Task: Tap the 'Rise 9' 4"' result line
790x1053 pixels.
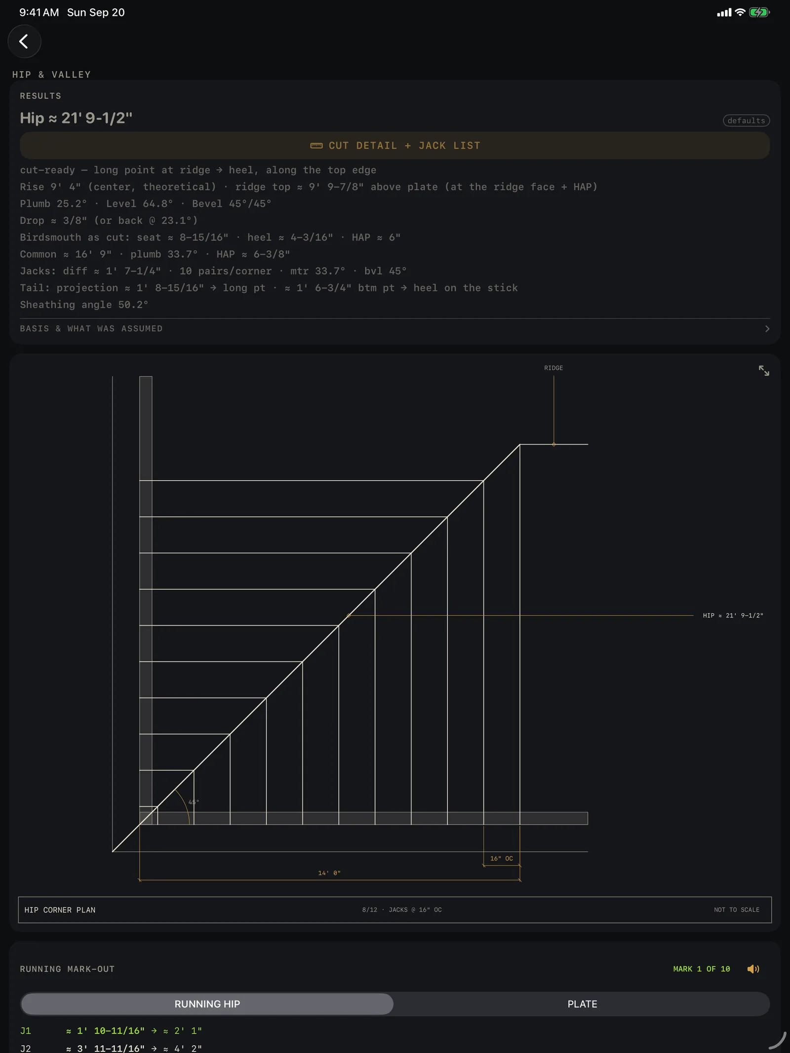Action: [309, 187]
